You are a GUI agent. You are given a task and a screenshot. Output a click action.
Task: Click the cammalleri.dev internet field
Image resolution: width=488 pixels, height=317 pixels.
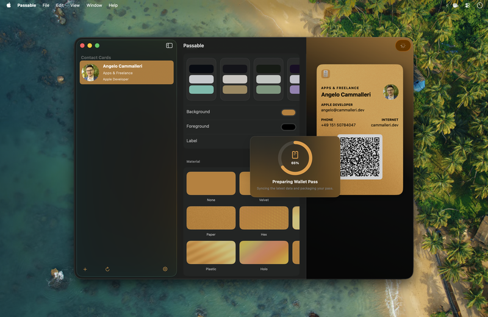tap(385, 125)
